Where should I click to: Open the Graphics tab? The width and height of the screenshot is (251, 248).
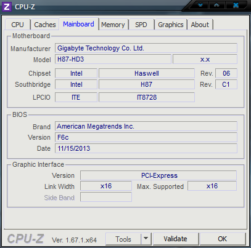(x=171, y=25)
